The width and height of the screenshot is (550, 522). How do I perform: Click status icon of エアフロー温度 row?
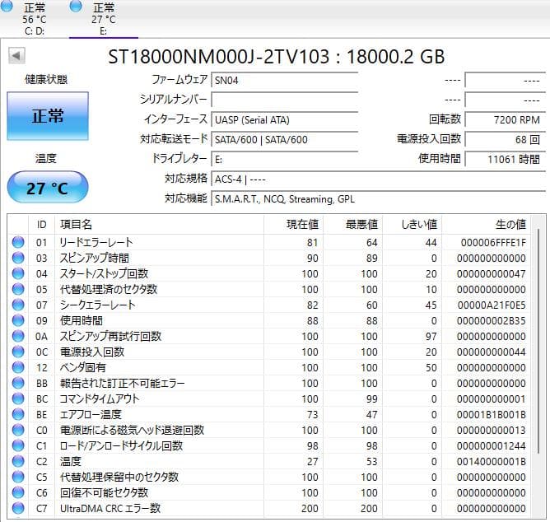18,414
